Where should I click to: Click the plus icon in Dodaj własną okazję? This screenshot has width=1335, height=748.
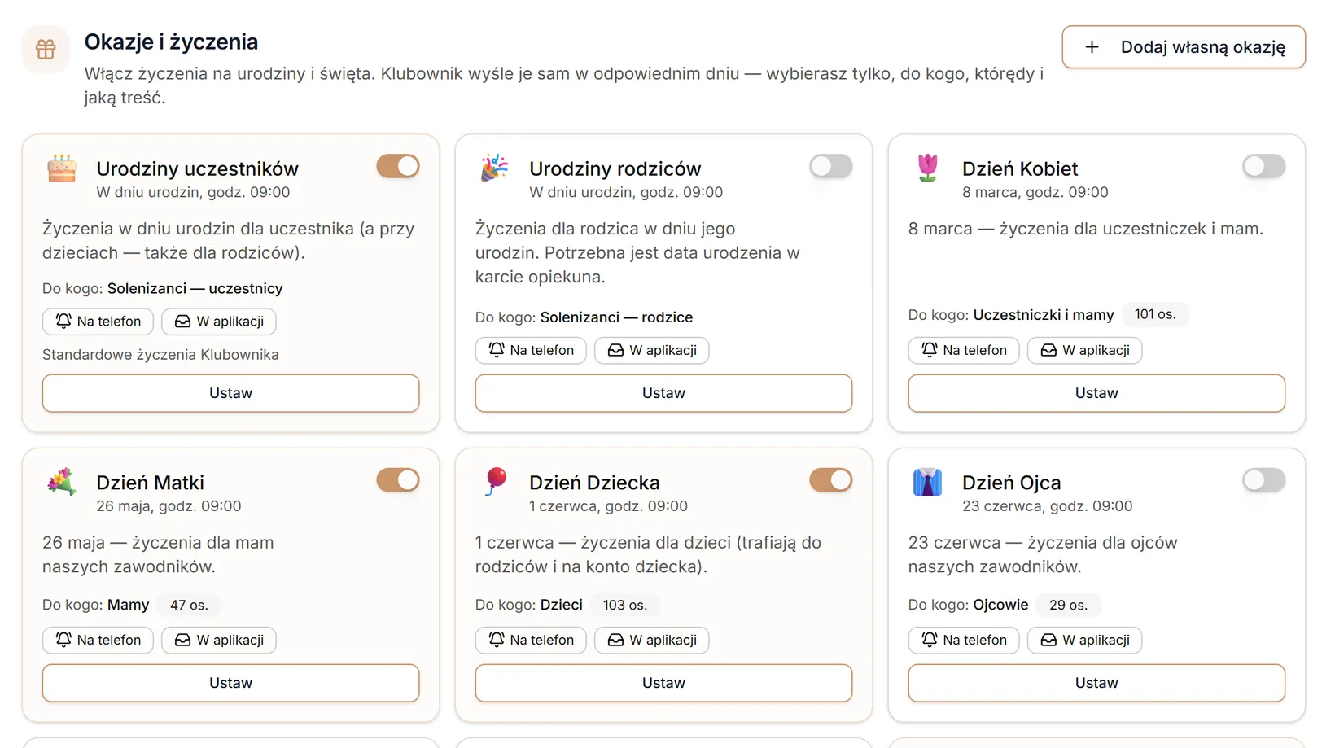pyautogui.click(x=1092, y=47)
